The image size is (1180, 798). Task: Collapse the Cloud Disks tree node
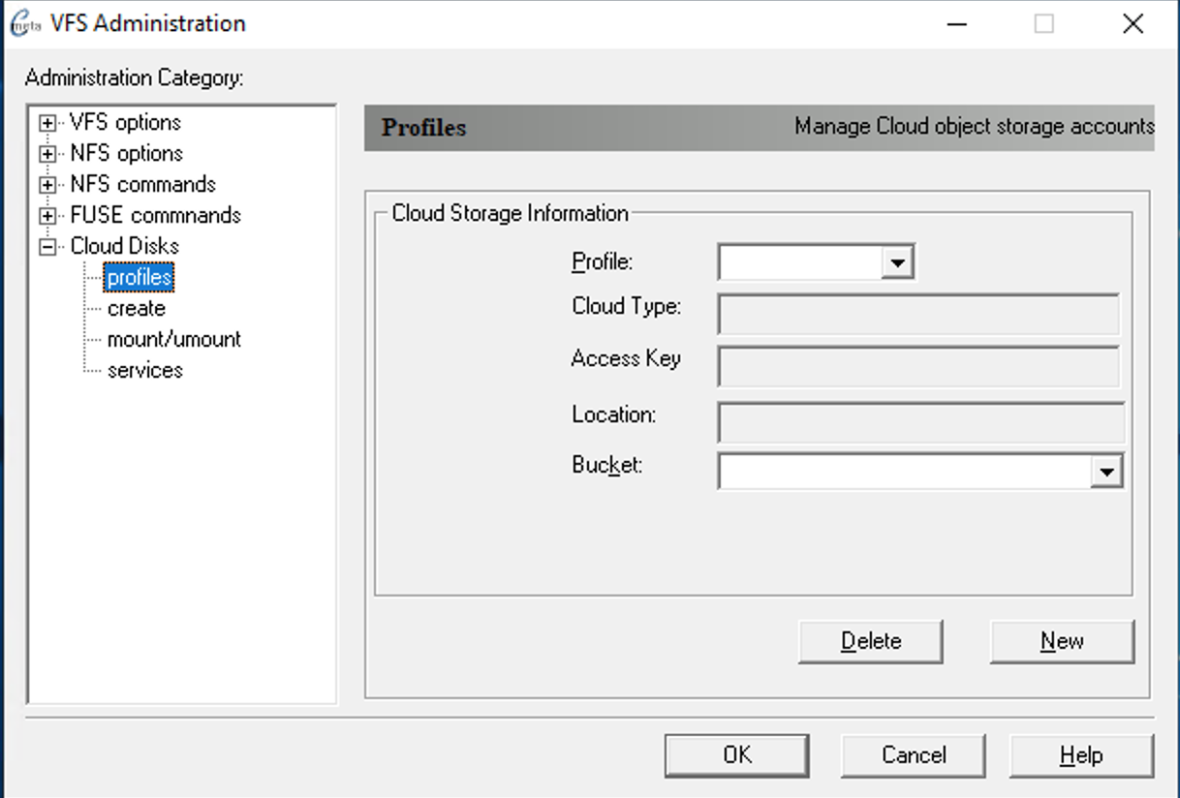(46, 247)
